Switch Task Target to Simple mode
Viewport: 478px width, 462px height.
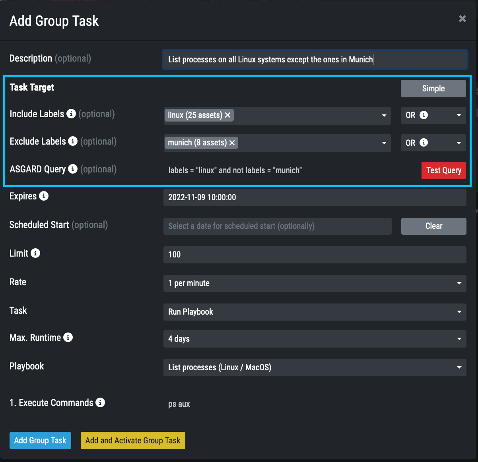pos(433,89)
